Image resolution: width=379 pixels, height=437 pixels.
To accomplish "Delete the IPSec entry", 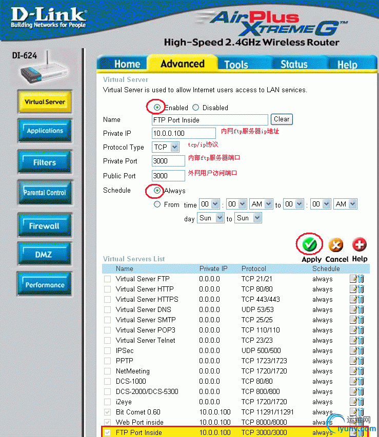I will point(361,350).
